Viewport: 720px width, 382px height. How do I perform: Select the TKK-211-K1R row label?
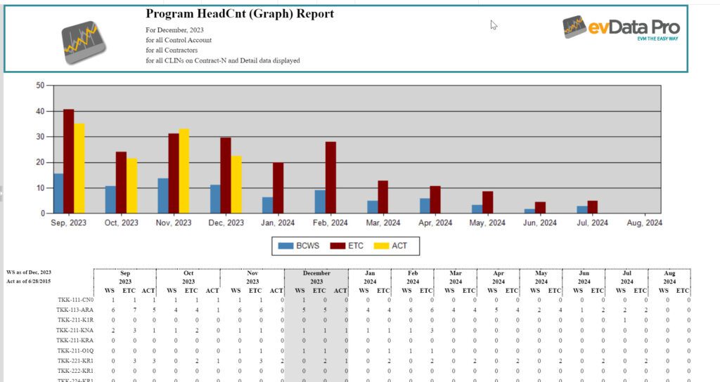[x=75, y=320]
